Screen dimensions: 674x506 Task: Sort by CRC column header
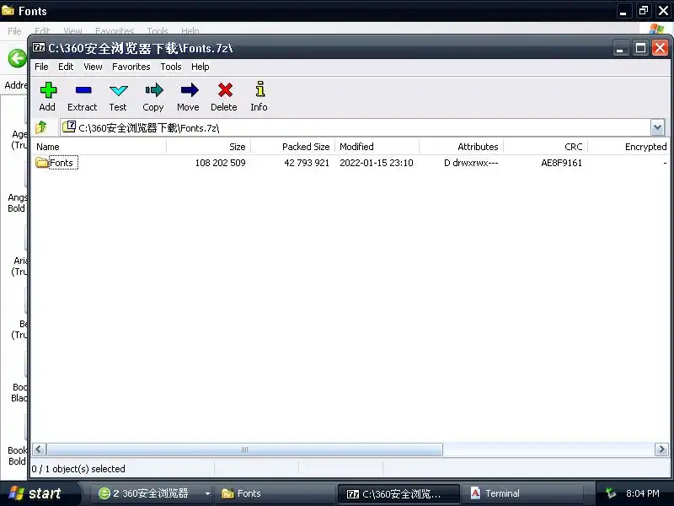pyautogui.click(x=545, y=147)
